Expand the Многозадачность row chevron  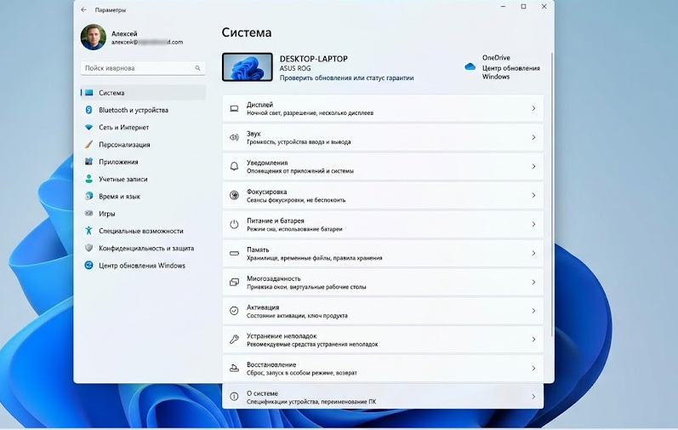533,282
